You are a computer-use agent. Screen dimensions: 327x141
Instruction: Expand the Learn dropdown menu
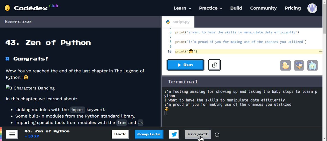[x=183, y=8]
